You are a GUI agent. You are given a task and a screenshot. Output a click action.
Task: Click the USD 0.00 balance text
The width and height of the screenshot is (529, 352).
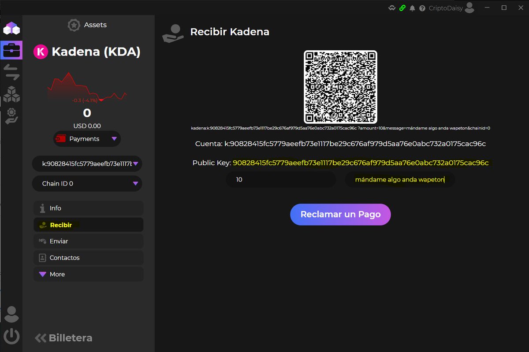pyautogui.click(x=87, y=126)
